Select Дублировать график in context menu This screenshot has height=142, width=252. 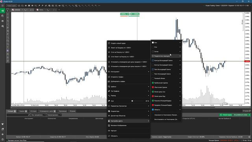(x=129, y=82)
